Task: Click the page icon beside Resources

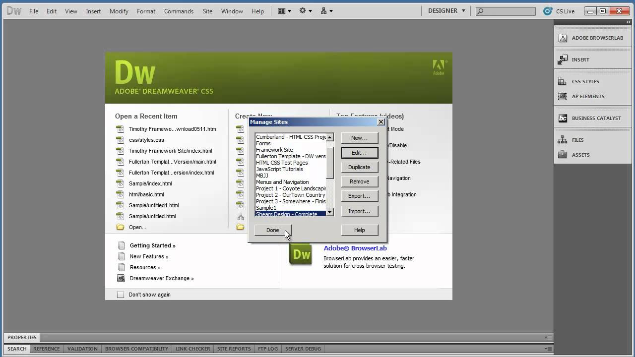Action: tap(121, 267)
